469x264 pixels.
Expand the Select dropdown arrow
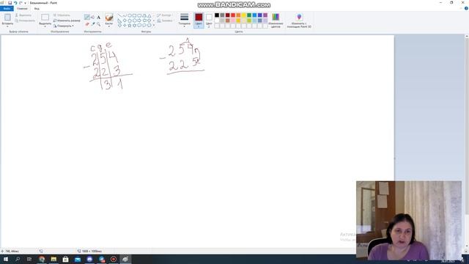click(45, 26)
